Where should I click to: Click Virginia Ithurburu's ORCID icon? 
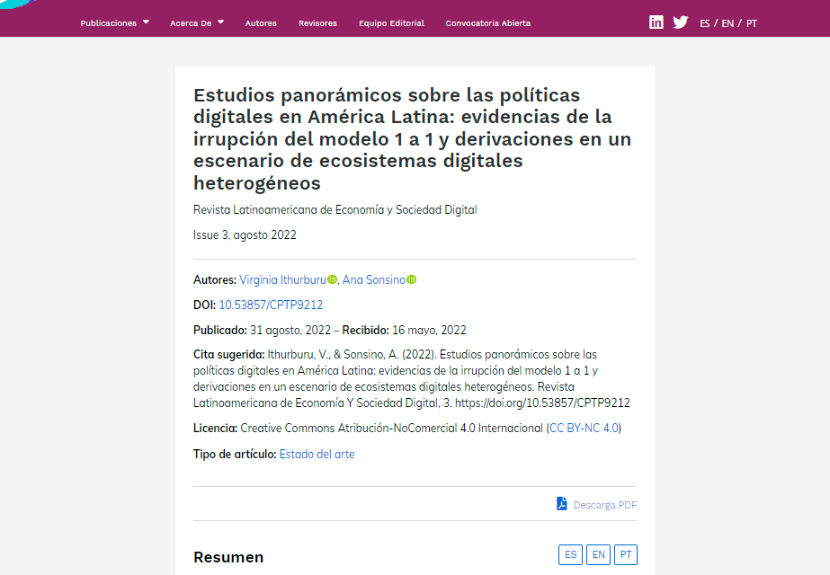pos(333,280)
